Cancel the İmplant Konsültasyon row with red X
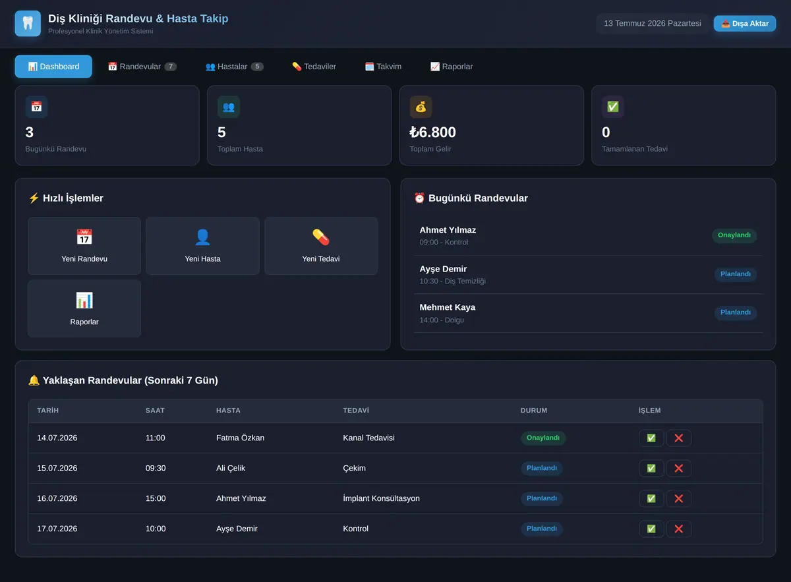The image size is (791, 582). (678, 499)
